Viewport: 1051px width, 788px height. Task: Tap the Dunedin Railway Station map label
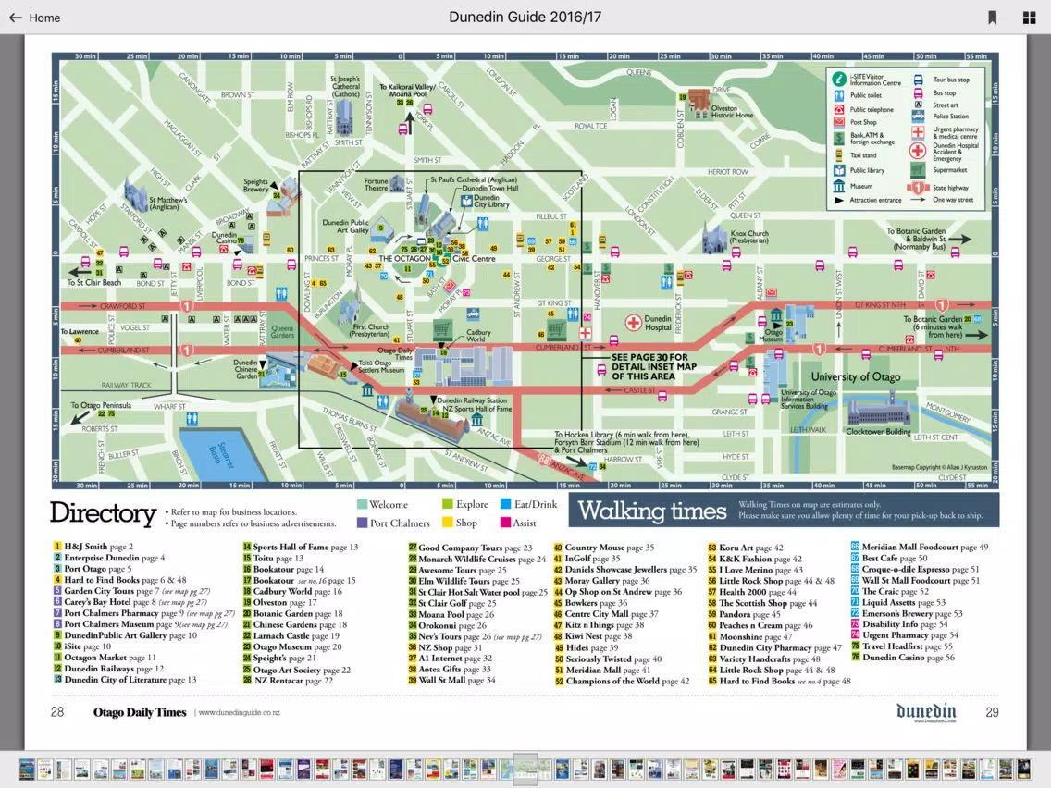tap(473, 400)
